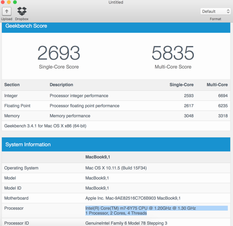Click the Single-Core column header

[182, 85]
